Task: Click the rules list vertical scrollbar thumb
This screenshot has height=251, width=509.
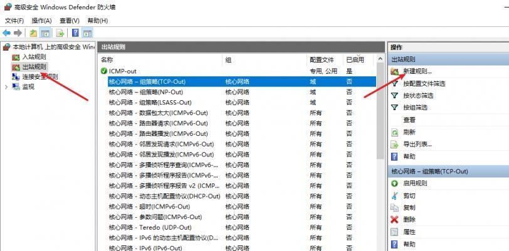Action: (380, 111)
